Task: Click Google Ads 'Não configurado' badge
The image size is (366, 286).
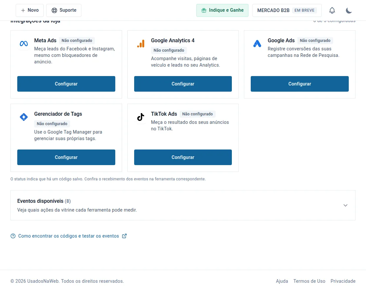Action: [x=315, y=41]
